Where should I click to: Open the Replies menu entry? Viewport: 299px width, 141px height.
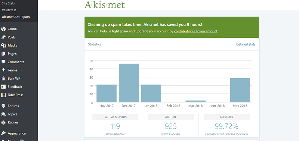coord(13,122)
